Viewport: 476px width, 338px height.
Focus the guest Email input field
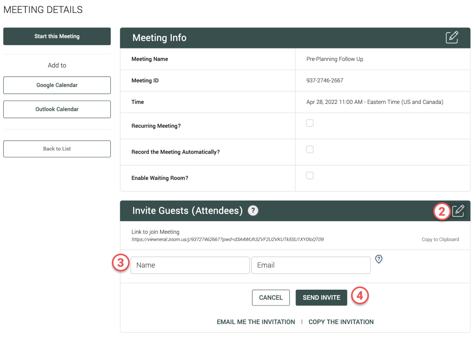pyautogui.click(x=311, y=265)
